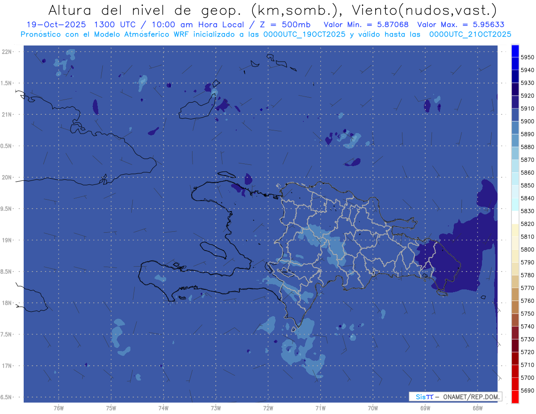Image resolution: width=536 pixels, height=414 pixels.
Task: Click the 20N latitude axis label
Action: (7, 178)
